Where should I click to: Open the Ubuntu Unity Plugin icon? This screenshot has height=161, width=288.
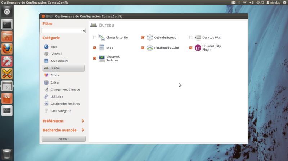(198, 48)
